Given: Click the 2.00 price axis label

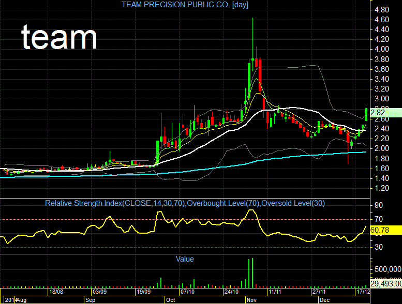Looking at the screenshot, I should tap(382, 148).
